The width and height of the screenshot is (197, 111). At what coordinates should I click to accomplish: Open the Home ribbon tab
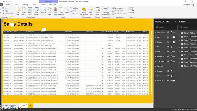8,5
